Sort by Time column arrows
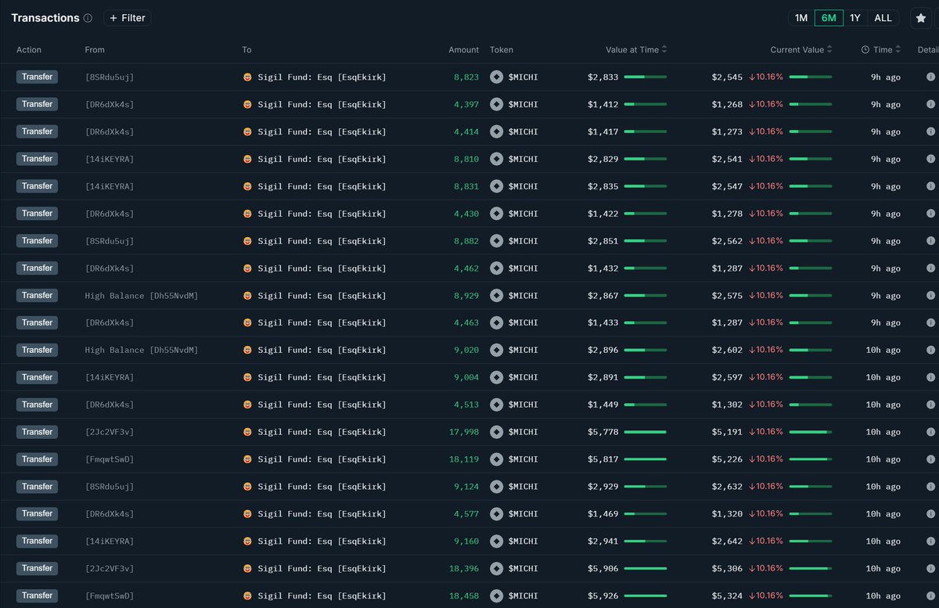The height and width of the screenshot is (608, 939). coord(898,49)
